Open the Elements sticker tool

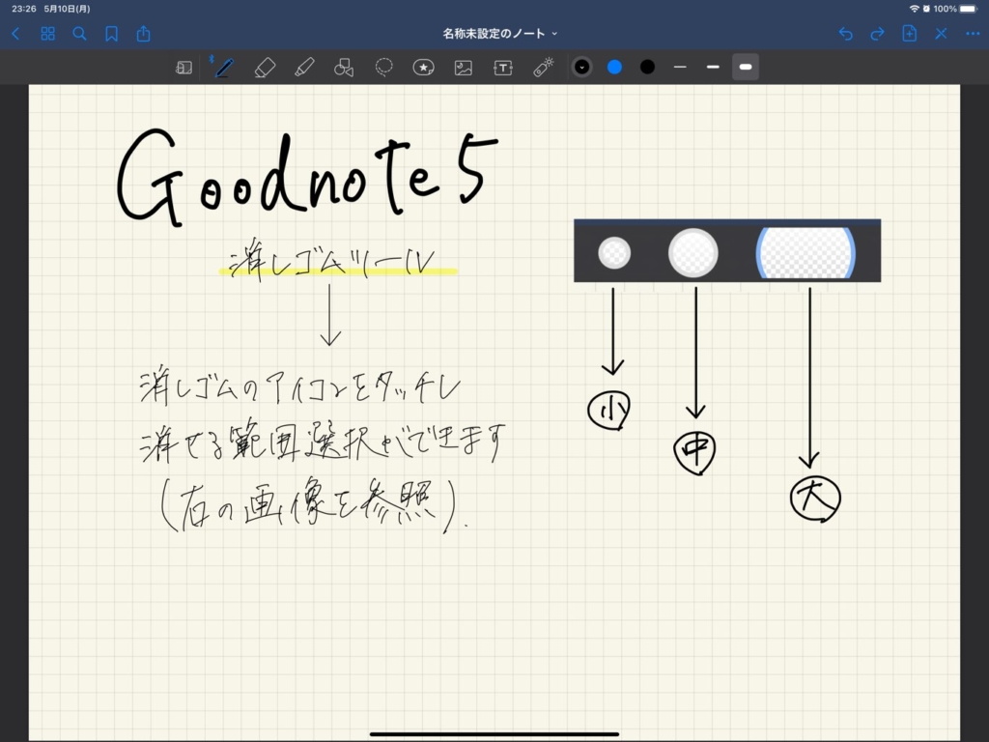pos(423,67)
